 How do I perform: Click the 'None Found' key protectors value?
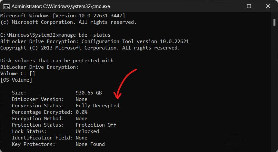coord(90,144)
